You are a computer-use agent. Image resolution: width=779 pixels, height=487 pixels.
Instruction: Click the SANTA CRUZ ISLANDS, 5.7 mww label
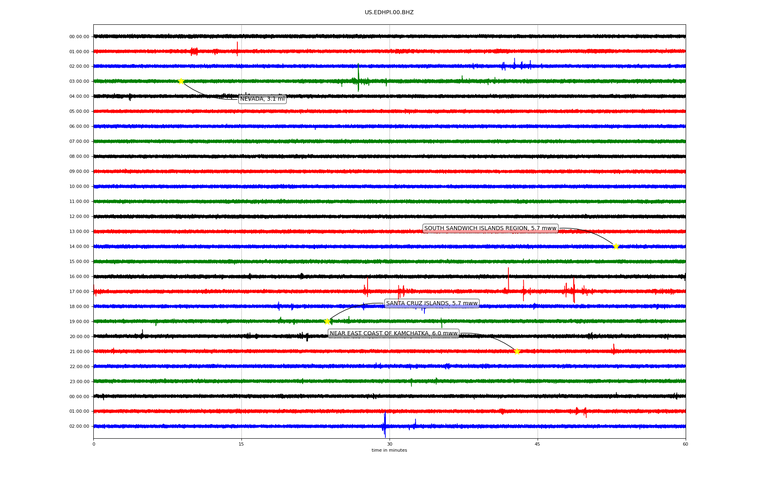(x=432, y=304)
